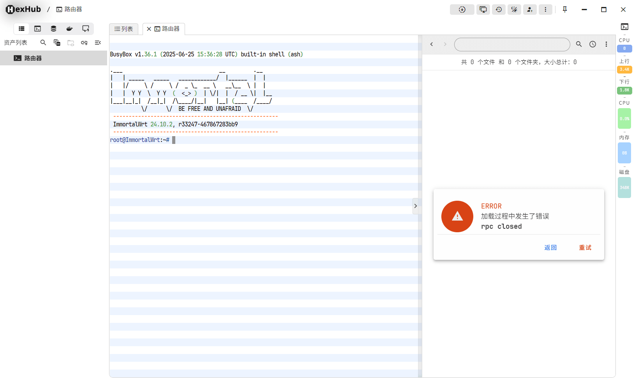The width and height of the screenshot is (633, 382).
Task: Close the 路由器 tab
Action: tap(149, 29)
